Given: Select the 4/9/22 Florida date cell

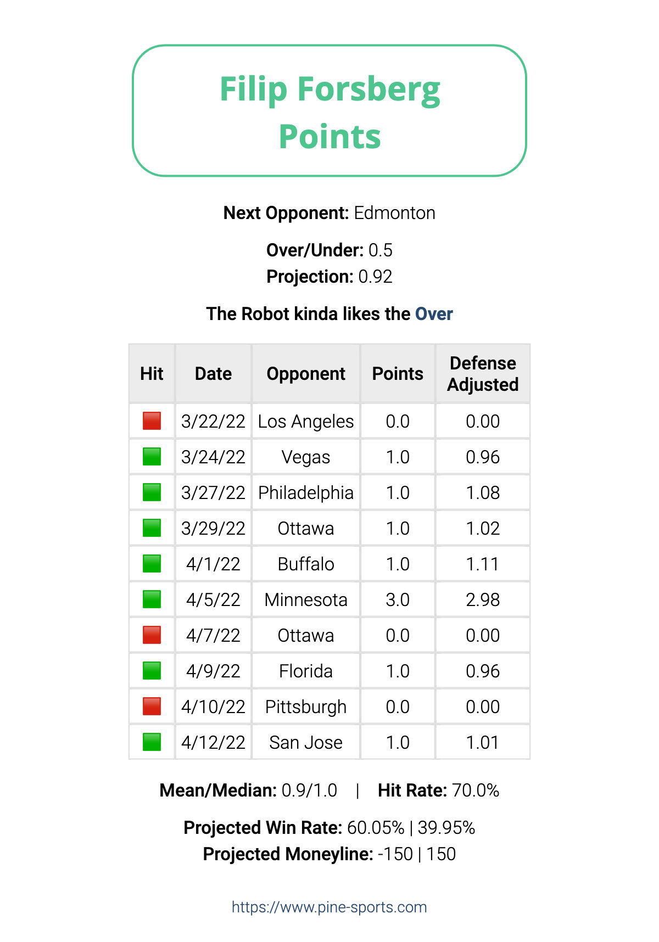Looking at the screenshot, I should coord(213,671).
